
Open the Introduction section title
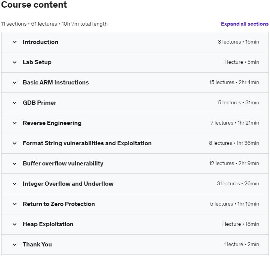click(41, 42)
